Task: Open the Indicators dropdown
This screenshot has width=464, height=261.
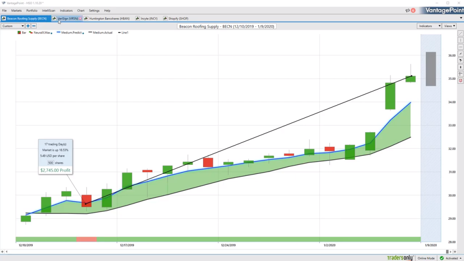Action: pos(429,26)
